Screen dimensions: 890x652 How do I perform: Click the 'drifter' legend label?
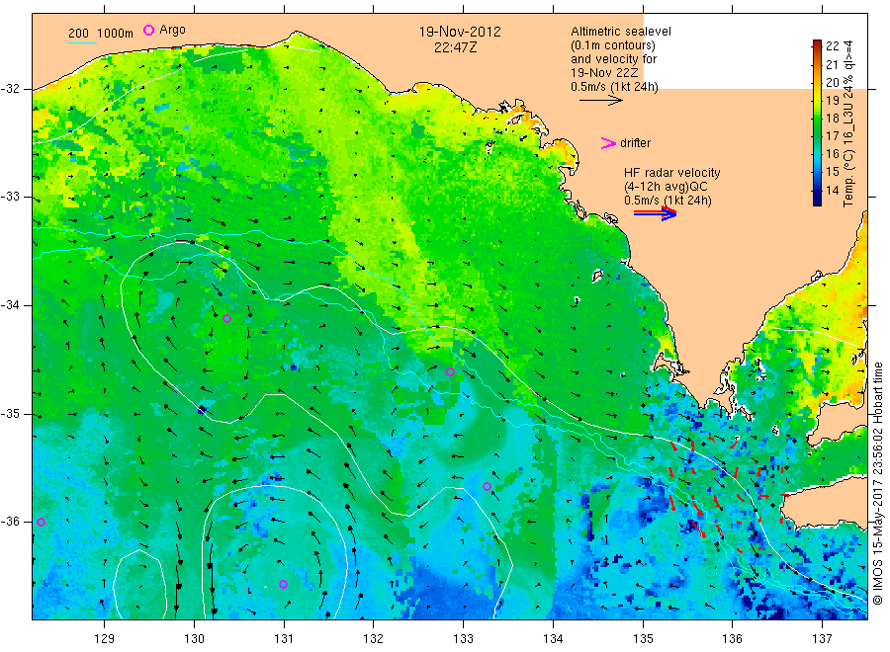635,143
